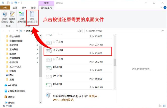
Task: Switch to details view icon in status bar
Action: coord(160,106)
